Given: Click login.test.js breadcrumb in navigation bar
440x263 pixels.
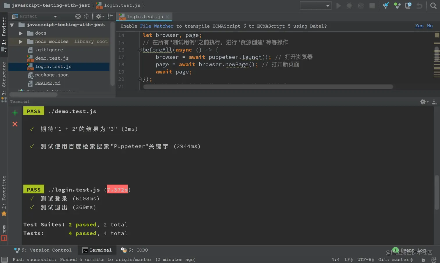Looking at the screenshot, I should click(118, 5).
